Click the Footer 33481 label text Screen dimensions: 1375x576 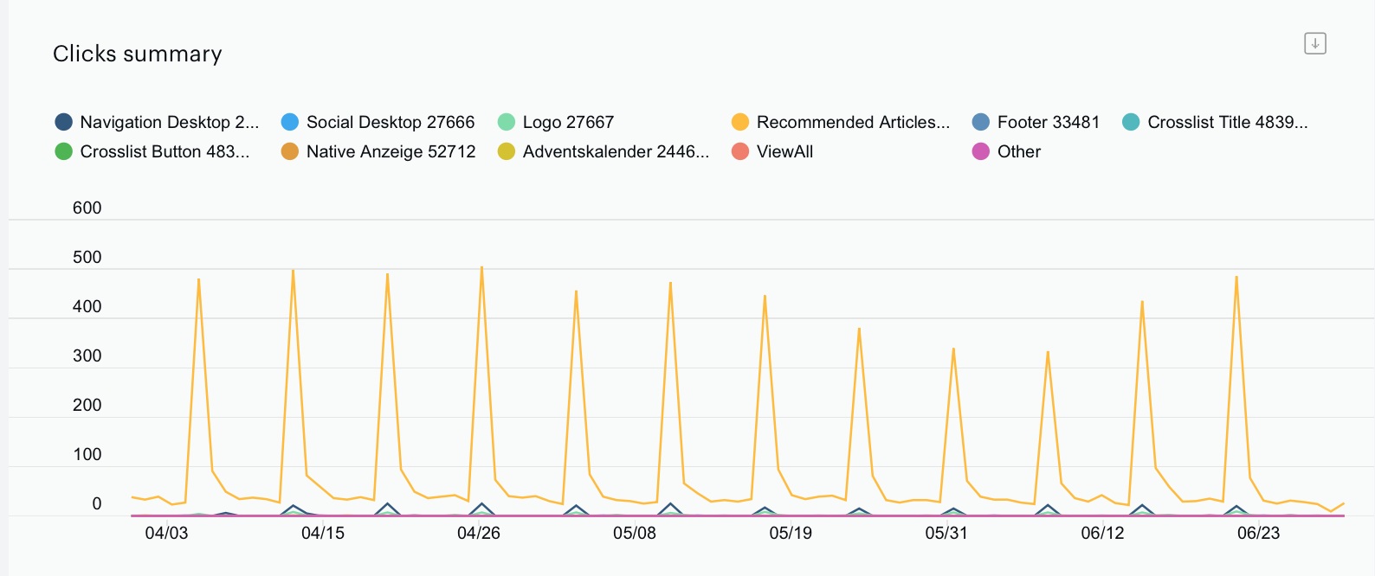1049,122
